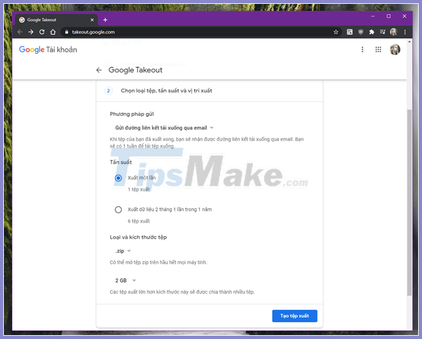Minimize the Chrome window
This screenshot has width=422, height=339.
pyautogui.click(x=373, y=16)
